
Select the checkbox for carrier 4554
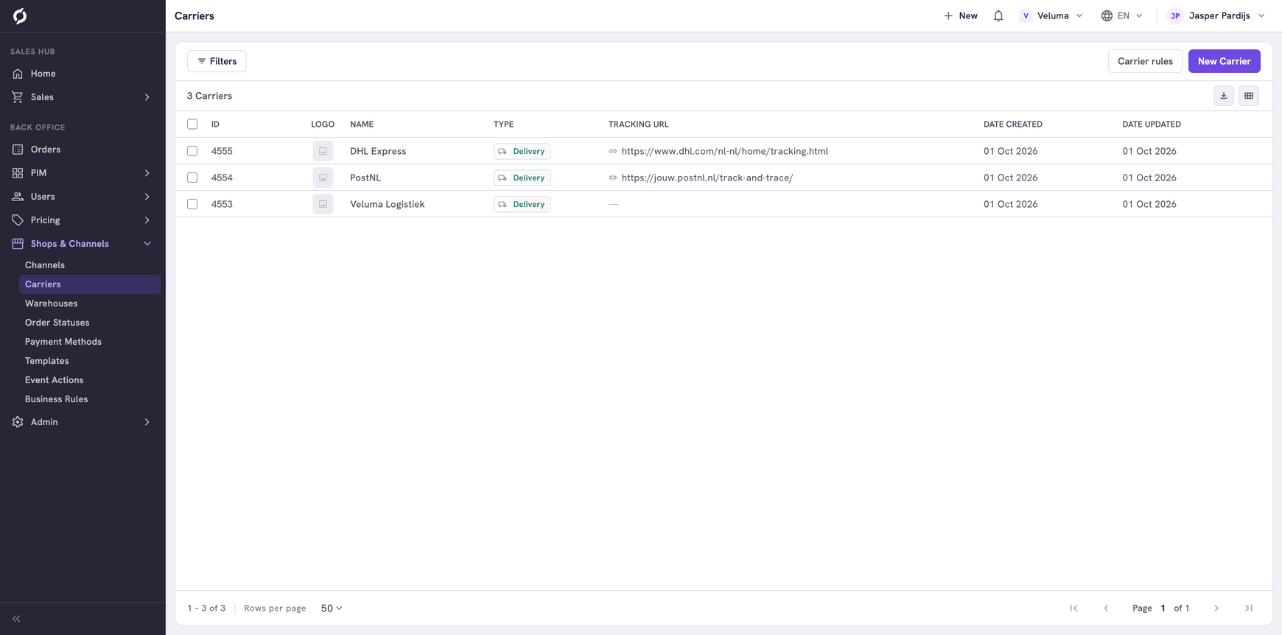[192, 178]
